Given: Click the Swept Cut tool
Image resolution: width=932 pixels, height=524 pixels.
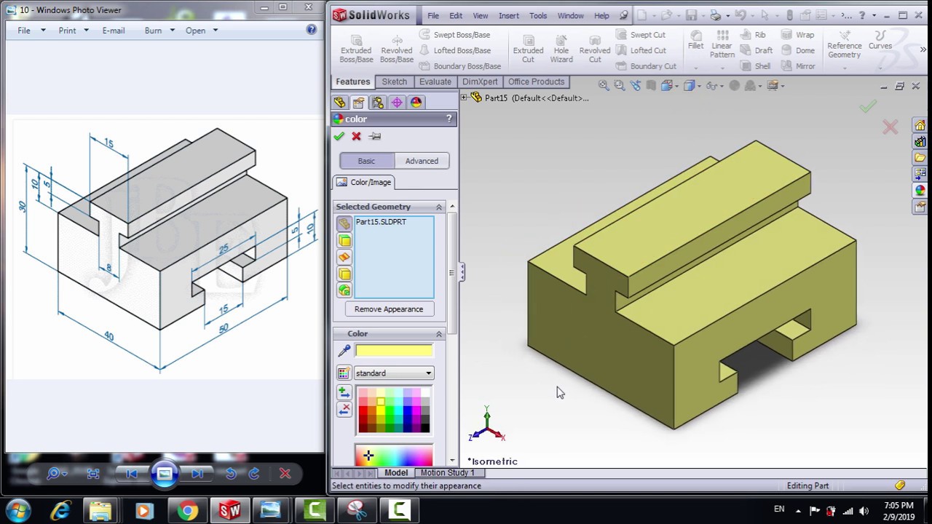Looking at the screenshot, I should coord(641,35).
